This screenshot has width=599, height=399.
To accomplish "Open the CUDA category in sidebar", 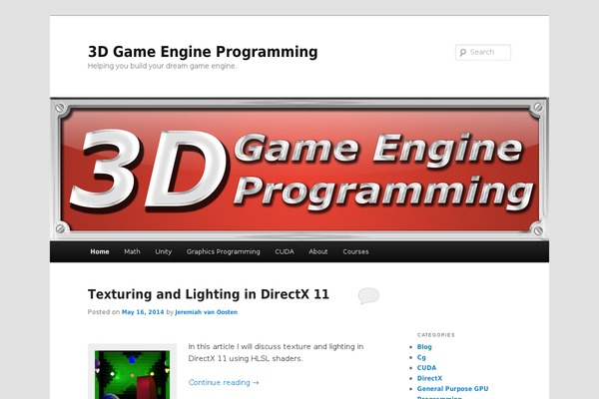I will 426,368.
